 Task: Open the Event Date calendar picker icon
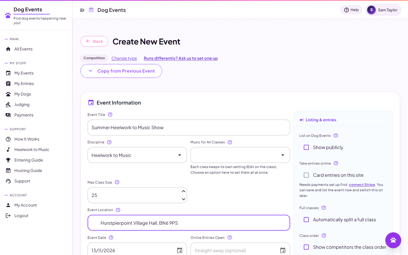click(180, 250)
